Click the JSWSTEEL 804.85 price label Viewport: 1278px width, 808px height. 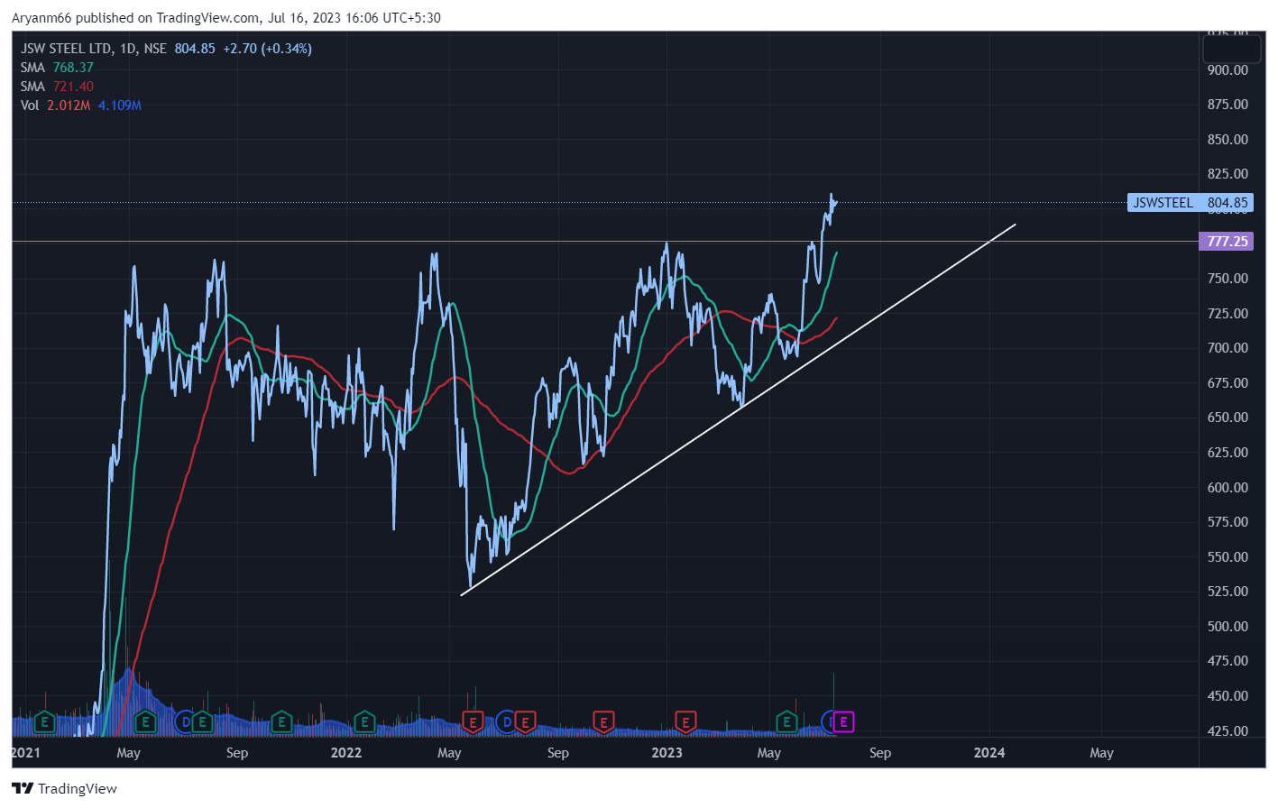1191,203
